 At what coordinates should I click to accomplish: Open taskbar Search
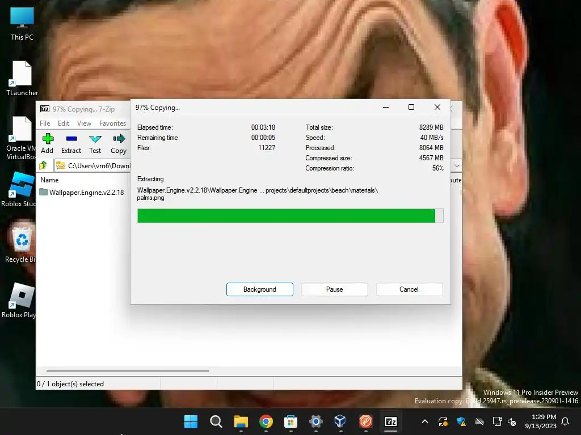coord(216,421)
